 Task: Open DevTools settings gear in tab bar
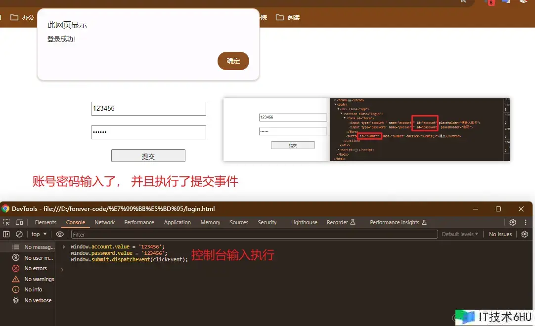(512, 222)
